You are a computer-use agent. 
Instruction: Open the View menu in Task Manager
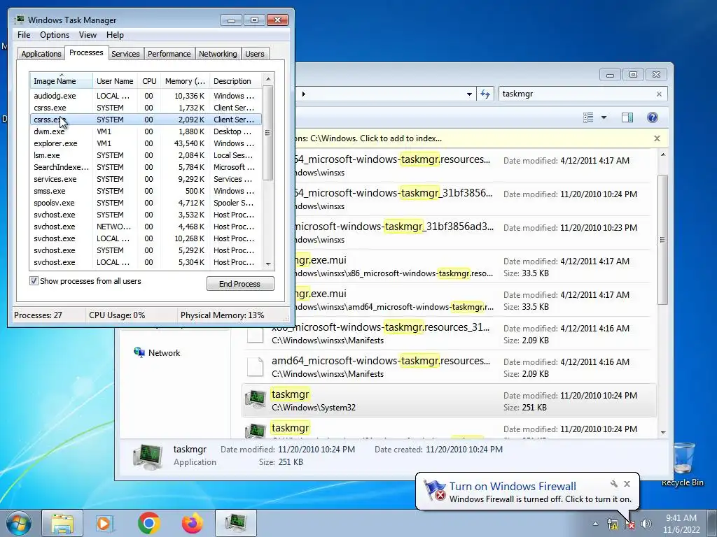[88, 35]
